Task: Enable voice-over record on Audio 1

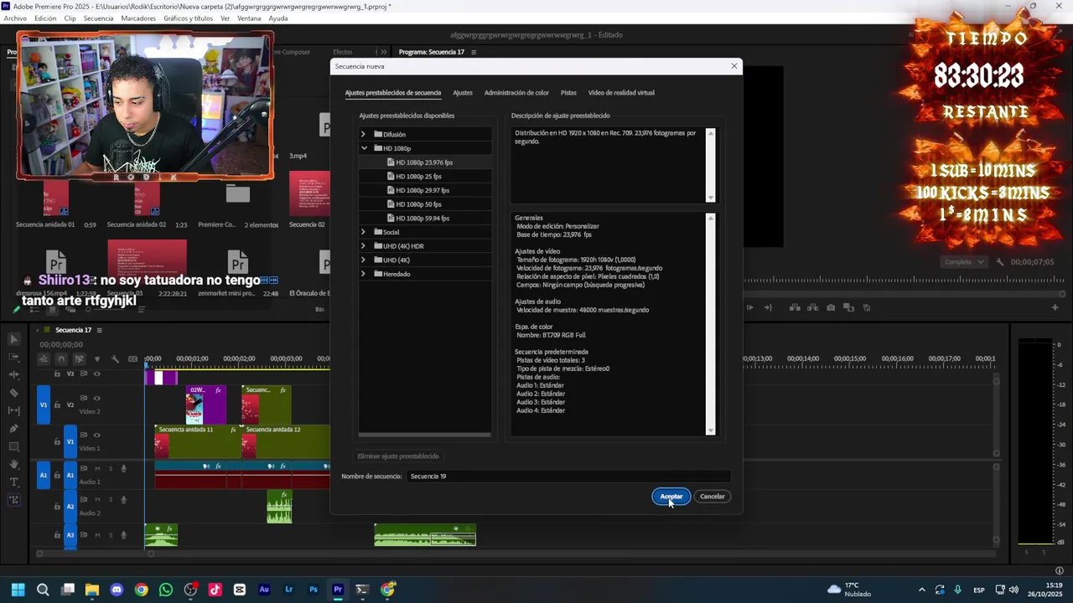Action: pos(123,468)
